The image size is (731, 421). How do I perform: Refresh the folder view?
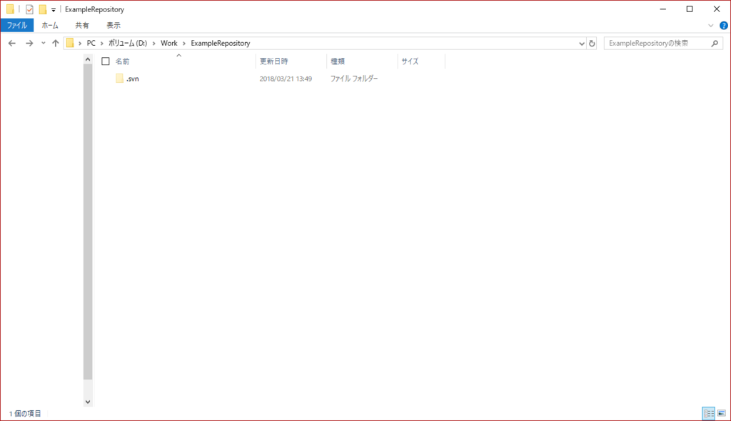pos(592,44)
